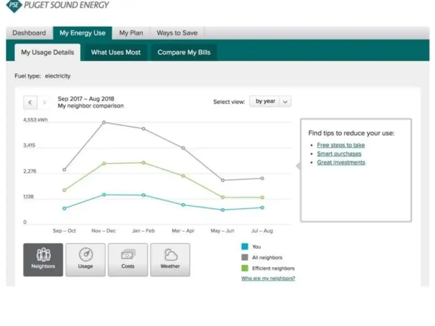Open the Dashboard tab
This screenshot has width=435, height=326.
[x=29, y=33]
